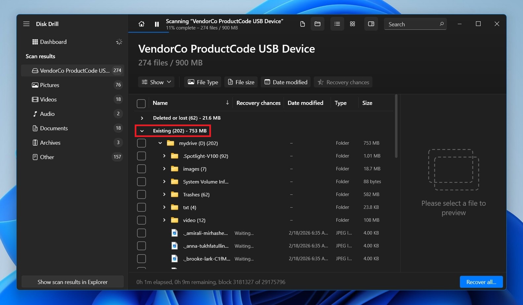The image size is (523, 305).
Task: Expand the System Volume Inf... folder
Action: pos(164,181)
